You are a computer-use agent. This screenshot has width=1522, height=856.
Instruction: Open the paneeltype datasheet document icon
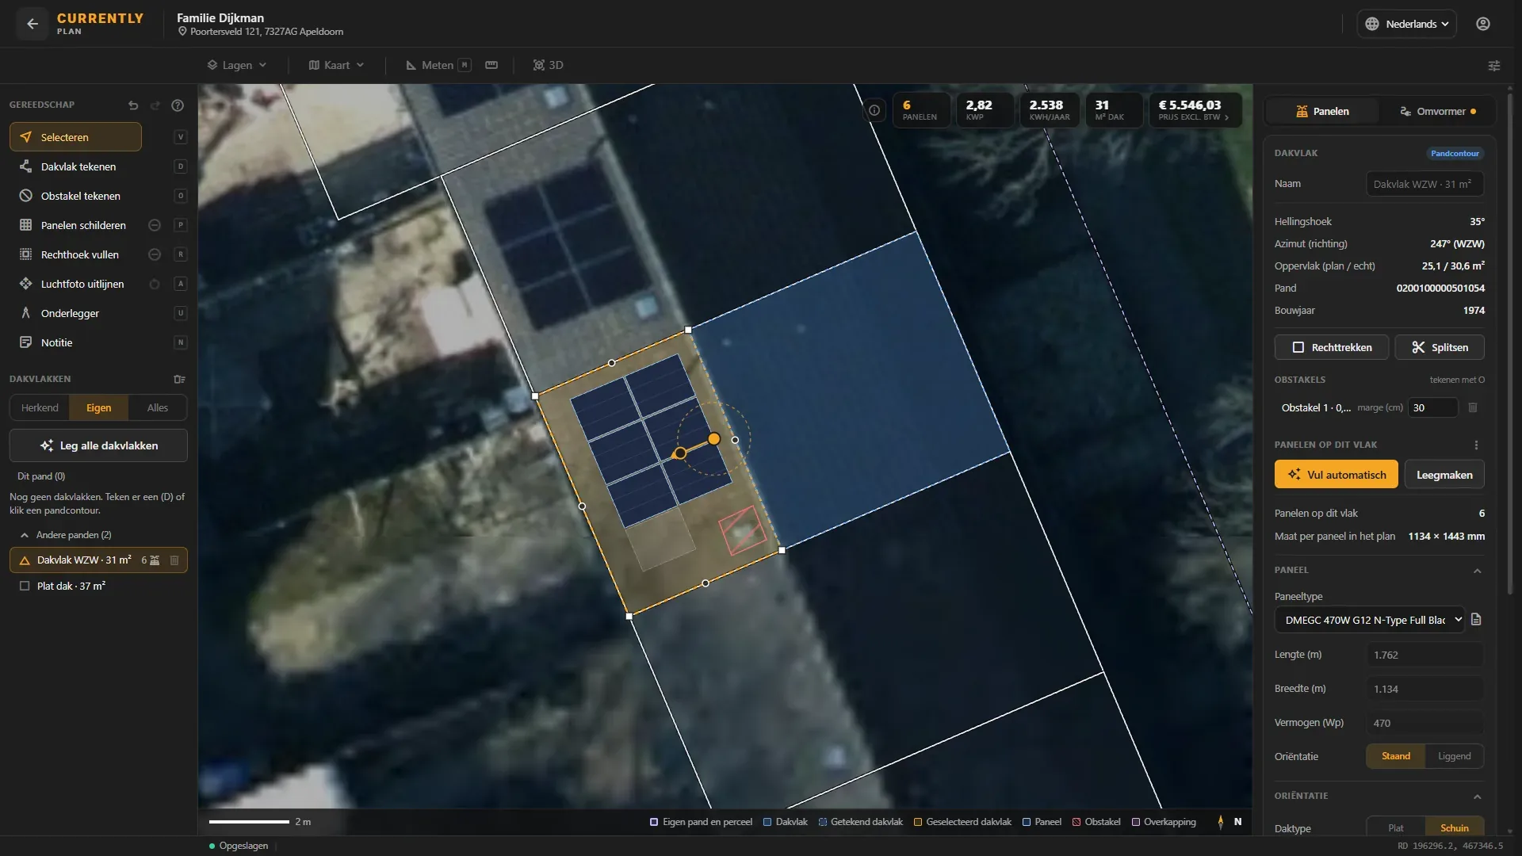pyautogui.click(x=1476, y=620)
